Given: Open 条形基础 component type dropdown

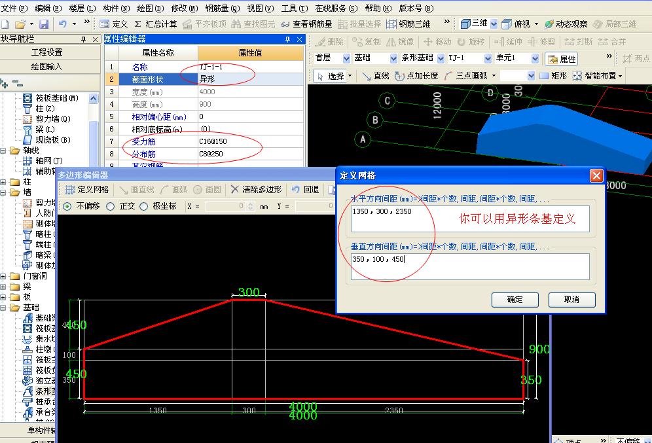Looking at the screenshot, I should [441, 58].
